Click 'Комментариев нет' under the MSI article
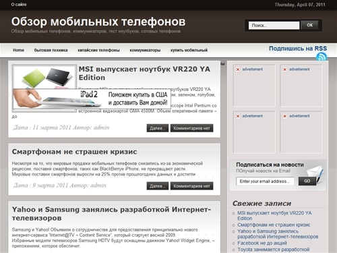This screenshot has width=337, height=253. click(x=191, y=128)
